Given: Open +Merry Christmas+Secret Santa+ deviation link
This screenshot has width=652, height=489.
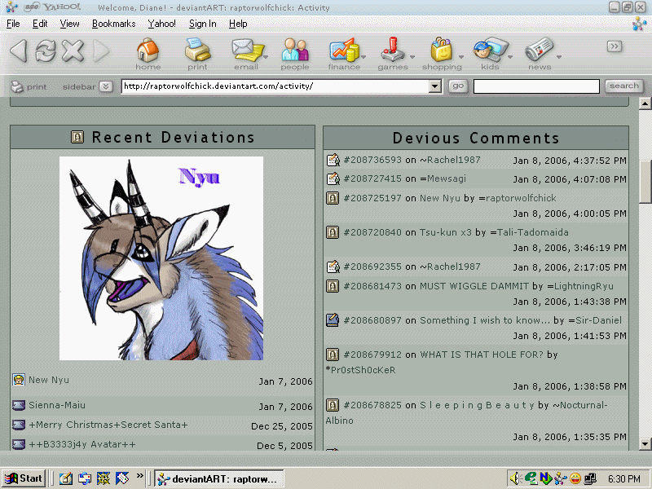Looking at the screenshot, I should point(108,425).
